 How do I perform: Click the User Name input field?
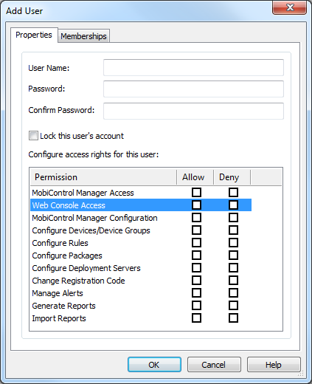tap(193, 67)
